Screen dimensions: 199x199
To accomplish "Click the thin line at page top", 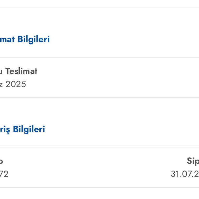I will pos(99,8).
